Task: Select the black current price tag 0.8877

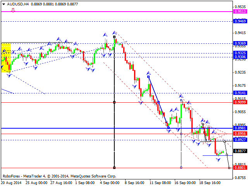Action: [x=240, y=151]
